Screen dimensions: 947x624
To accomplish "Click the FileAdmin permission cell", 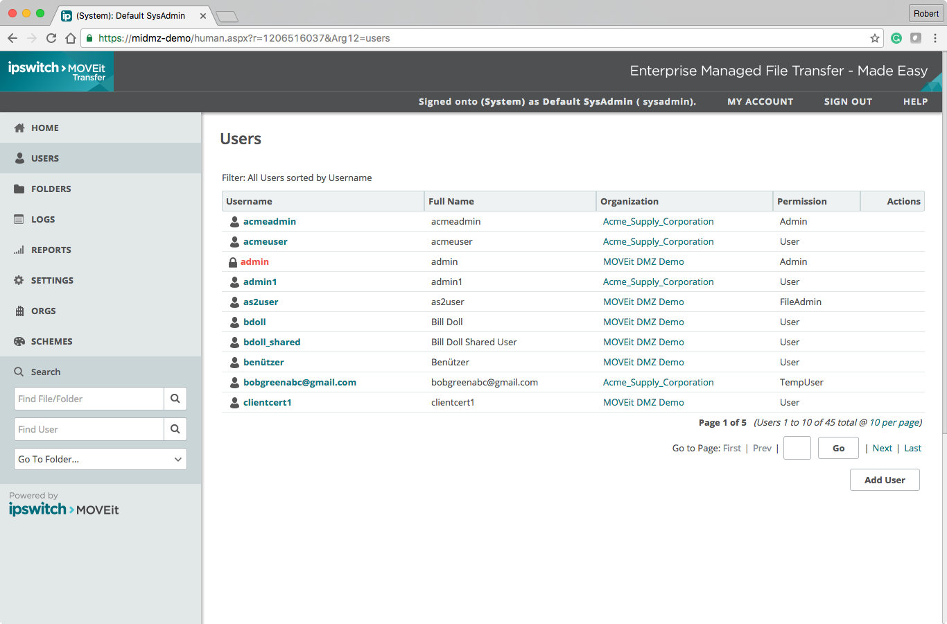I will click(801, 302).
